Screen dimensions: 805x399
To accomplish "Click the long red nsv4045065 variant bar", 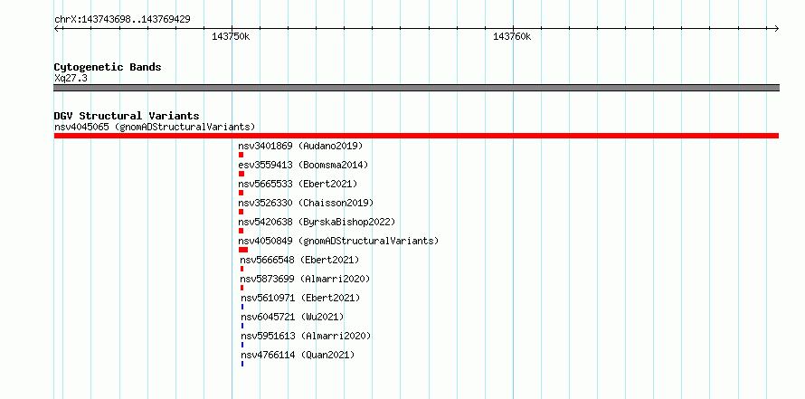I will (x=416, y=136).
